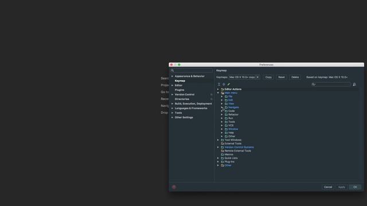Screen dimensions: 367x206
Task: Open Directories settings page
Action: click(182, 99)
